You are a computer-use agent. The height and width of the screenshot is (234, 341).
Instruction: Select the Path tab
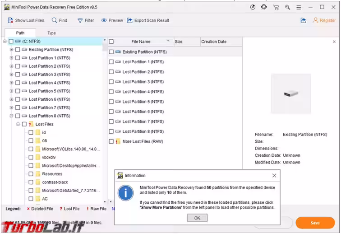[20, 33]
